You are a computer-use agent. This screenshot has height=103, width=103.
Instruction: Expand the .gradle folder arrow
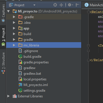pyautogui.click(x=14, y=17)
